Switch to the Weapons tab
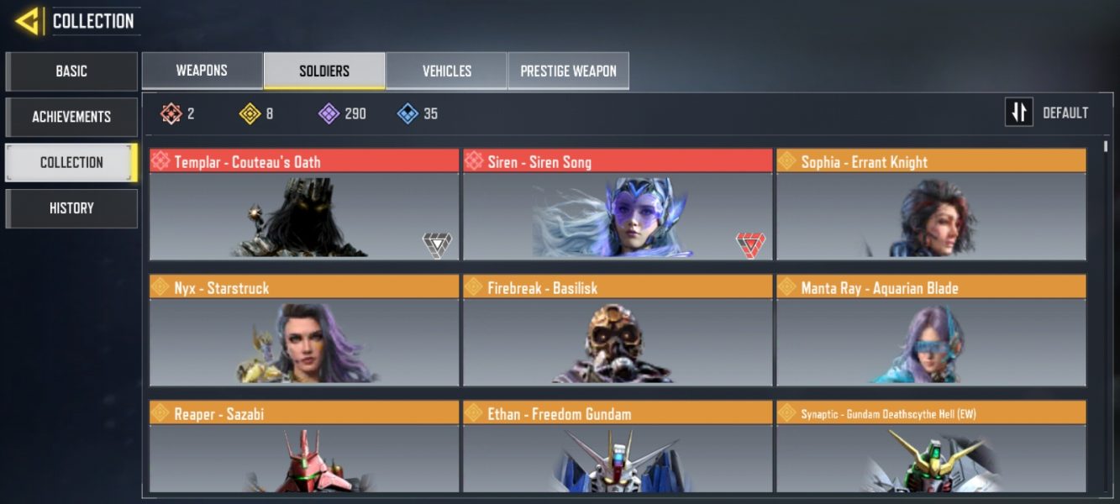The width and height of the screenshot is (1120, 504). click(x=202, y=71)
